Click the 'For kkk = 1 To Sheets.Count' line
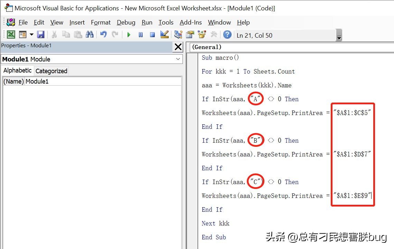 point(248,71)
